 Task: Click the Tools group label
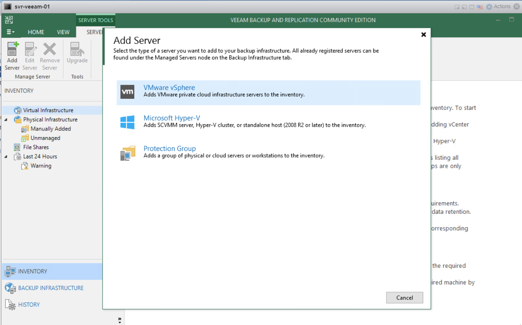coord(77,77)
